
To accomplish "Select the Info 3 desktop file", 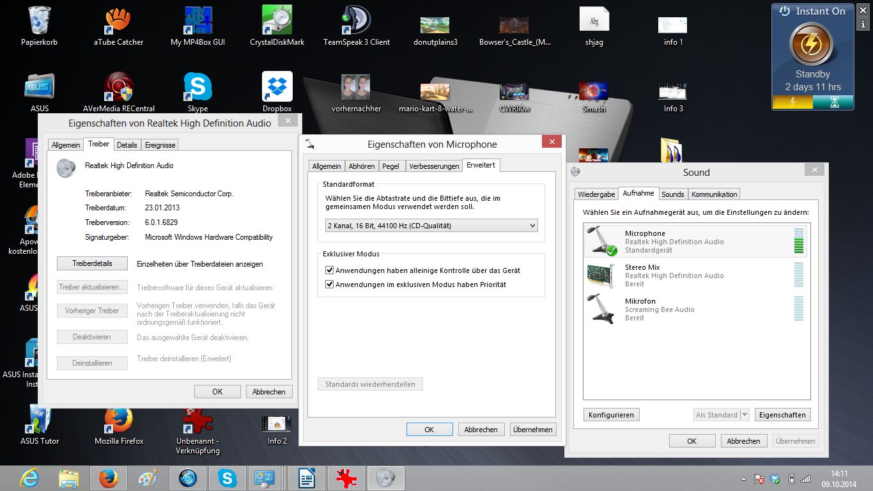I will (673, 96).
